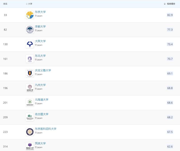Click rank number 82

point(5,30)
